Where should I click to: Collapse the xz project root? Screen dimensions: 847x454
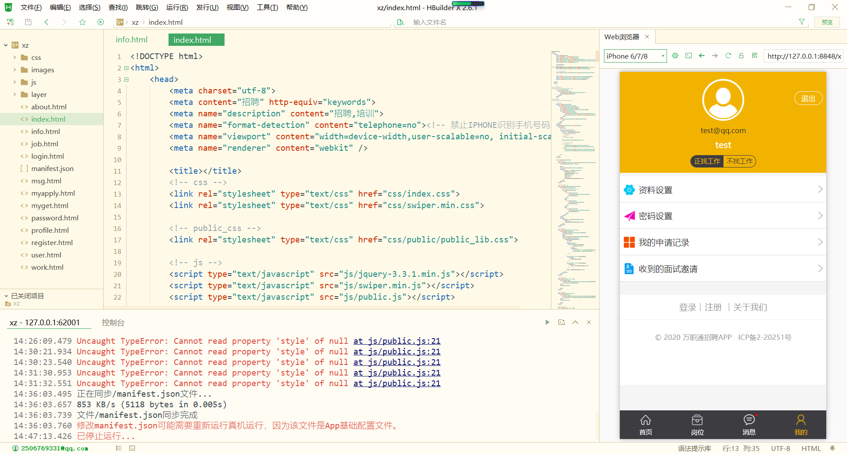6,45
